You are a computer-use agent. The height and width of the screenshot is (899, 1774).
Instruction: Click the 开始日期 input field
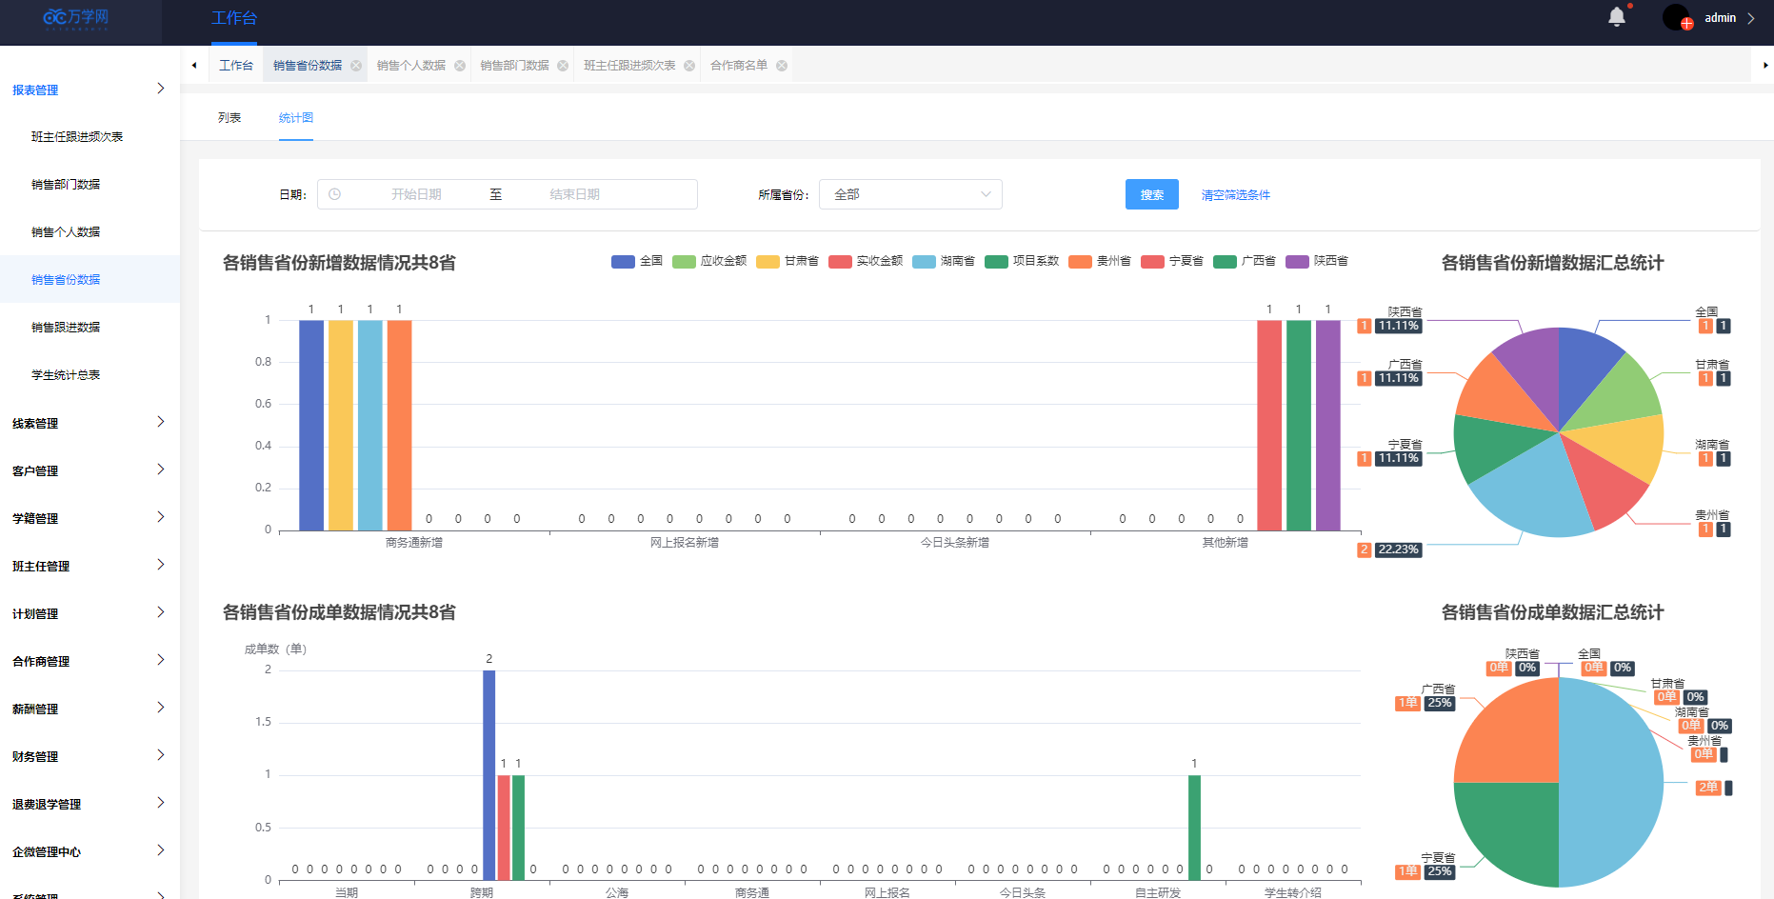click(x=416, y=194)
